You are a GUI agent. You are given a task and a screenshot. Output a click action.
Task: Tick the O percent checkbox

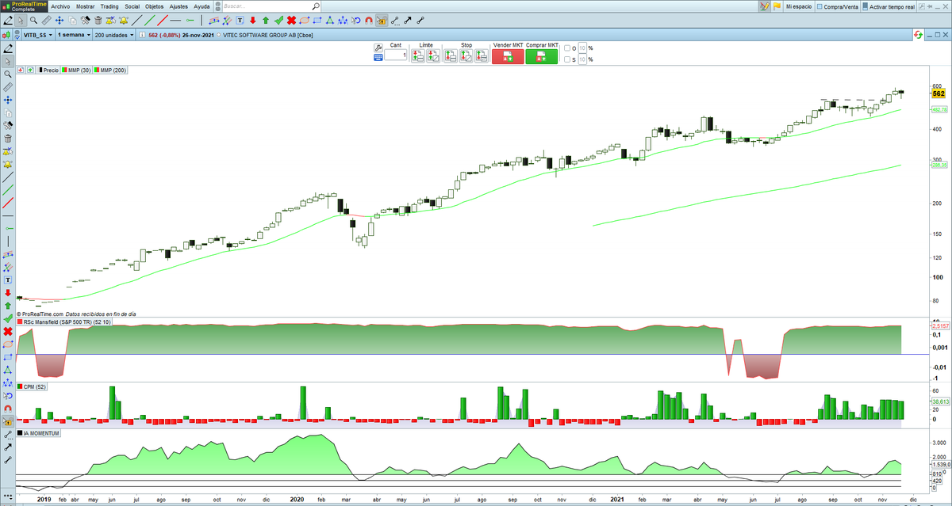(567, 48)
